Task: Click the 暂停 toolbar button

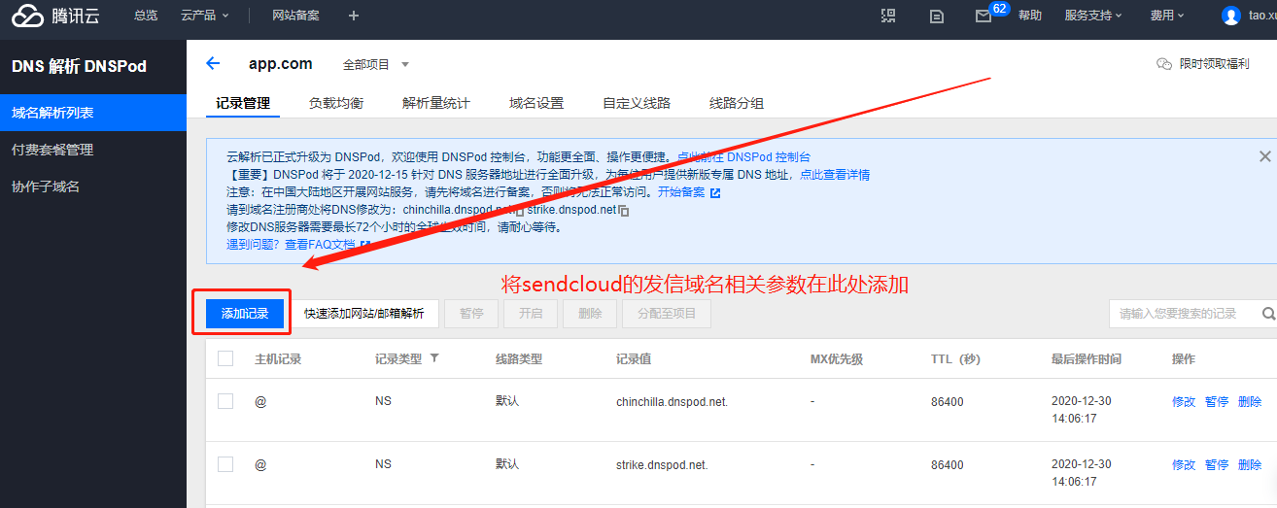Action: [471, 314]
